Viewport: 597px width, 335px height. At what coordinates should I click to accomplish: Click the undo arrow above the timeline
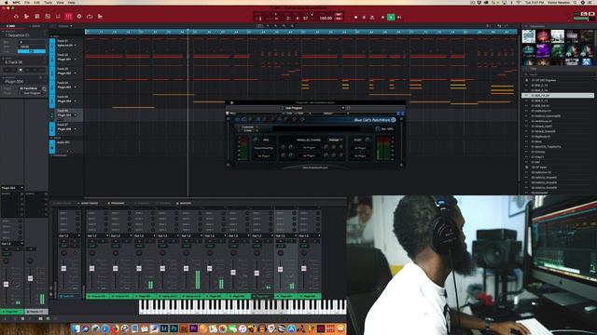point(499,26)
